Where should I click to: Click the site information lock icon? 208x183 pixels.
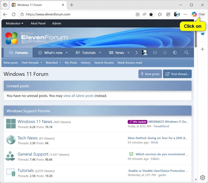pos(22,14)
